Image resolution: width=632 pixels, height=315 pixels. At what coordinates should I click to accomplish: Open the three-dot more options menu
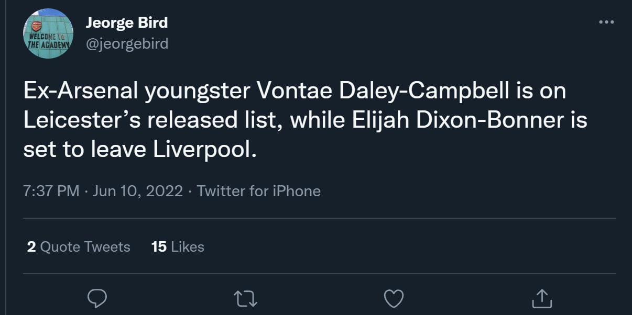click(606, 22)
